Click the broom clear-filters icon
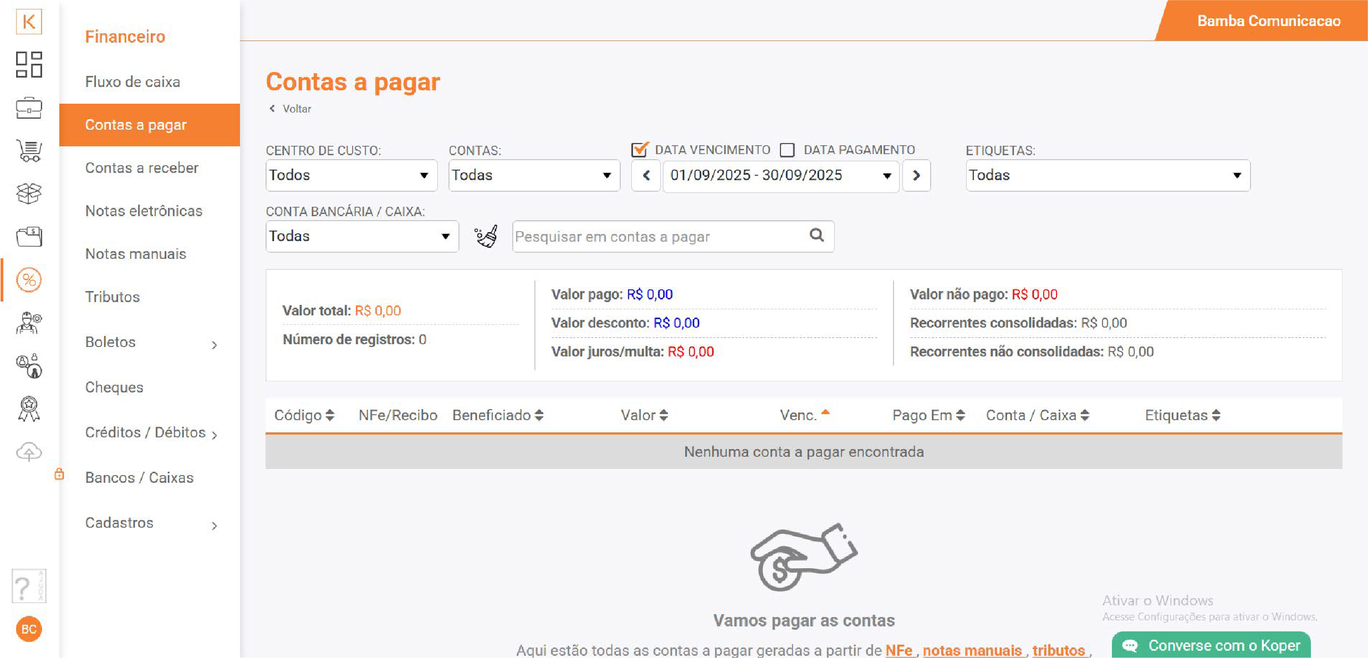Image resolution: width=1368 pixels, height=658 pixels. pos(486,237)
